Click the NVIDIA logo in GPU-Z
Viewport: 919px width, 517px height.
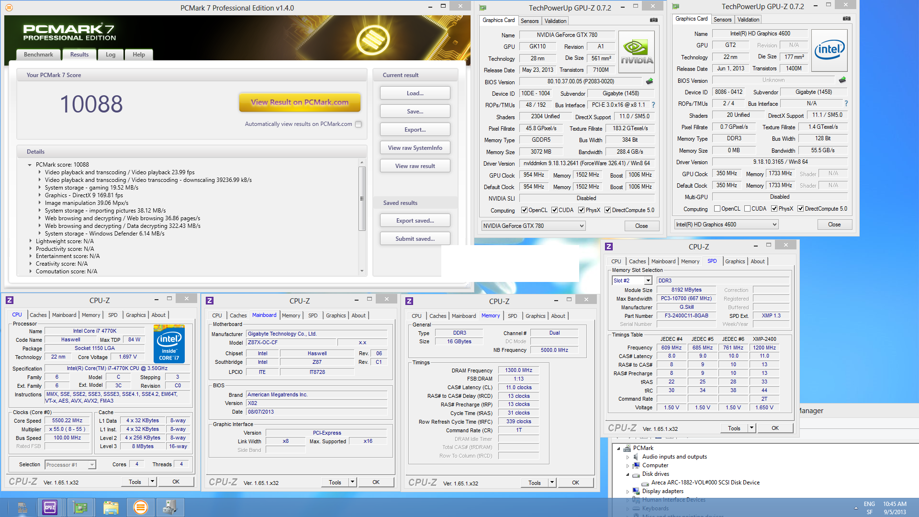coord(637,52)
